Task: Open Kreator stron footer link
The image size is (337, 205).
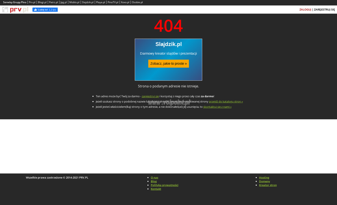Action: coord(268,185)
